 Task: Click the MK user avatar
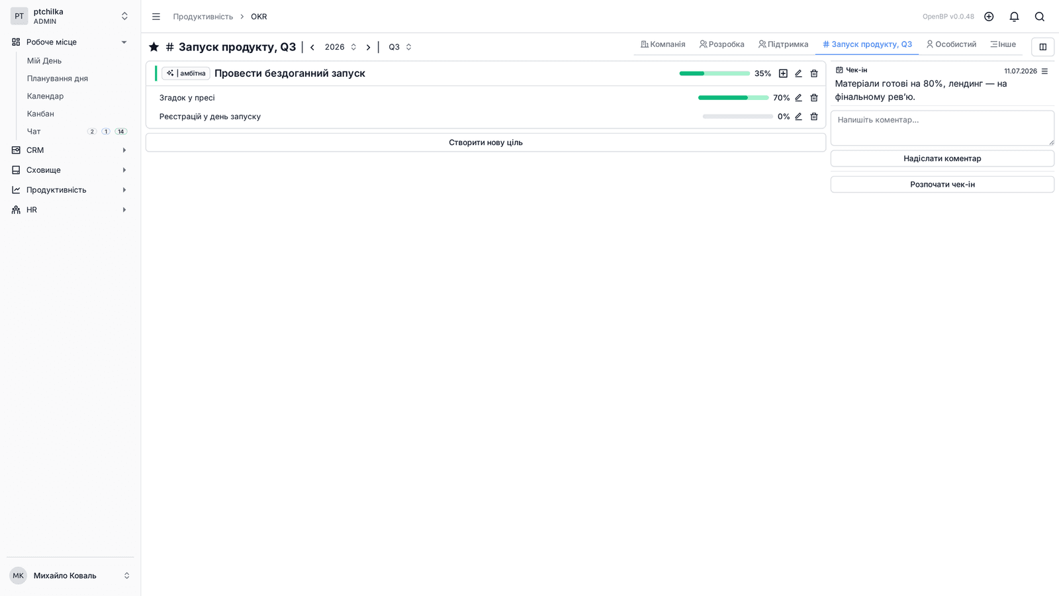[19, 575]
